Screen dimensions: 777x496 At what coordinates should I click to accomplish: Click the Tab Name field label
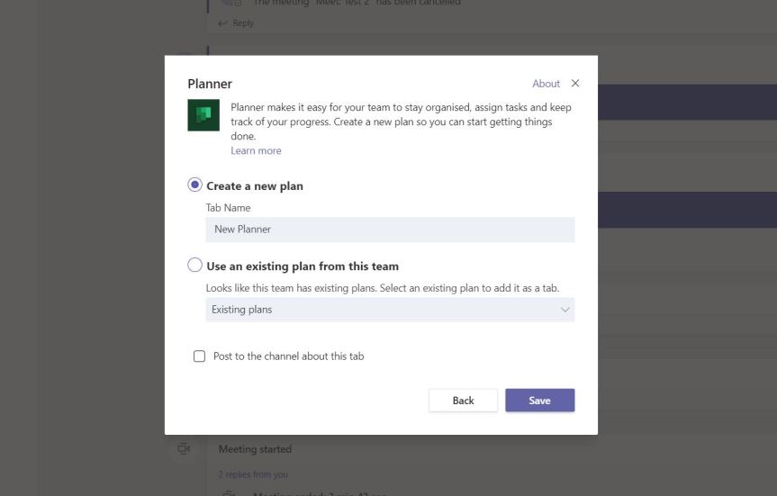(228, 208)
